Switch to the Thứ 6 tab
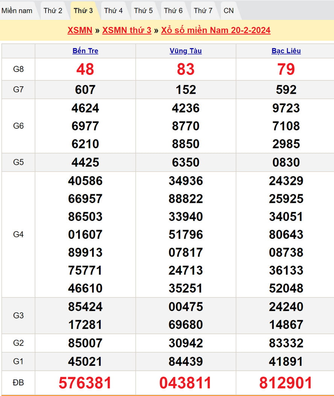 [x=173, y=11]
